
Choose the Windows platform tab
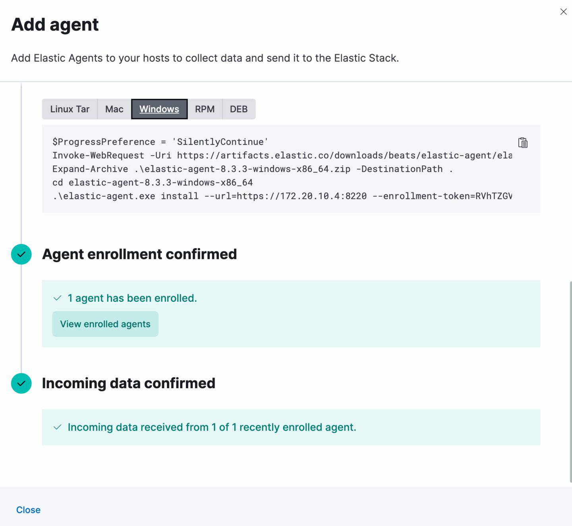(x=159, y=109)
